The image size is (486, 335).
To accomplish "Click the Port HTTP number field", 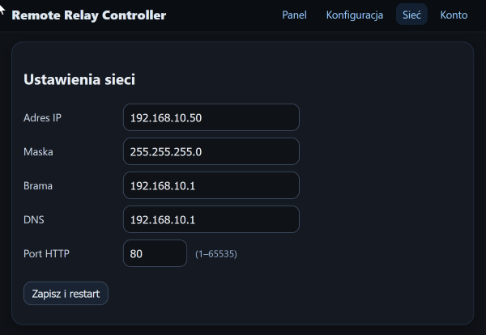I will [x=155, y=253].
